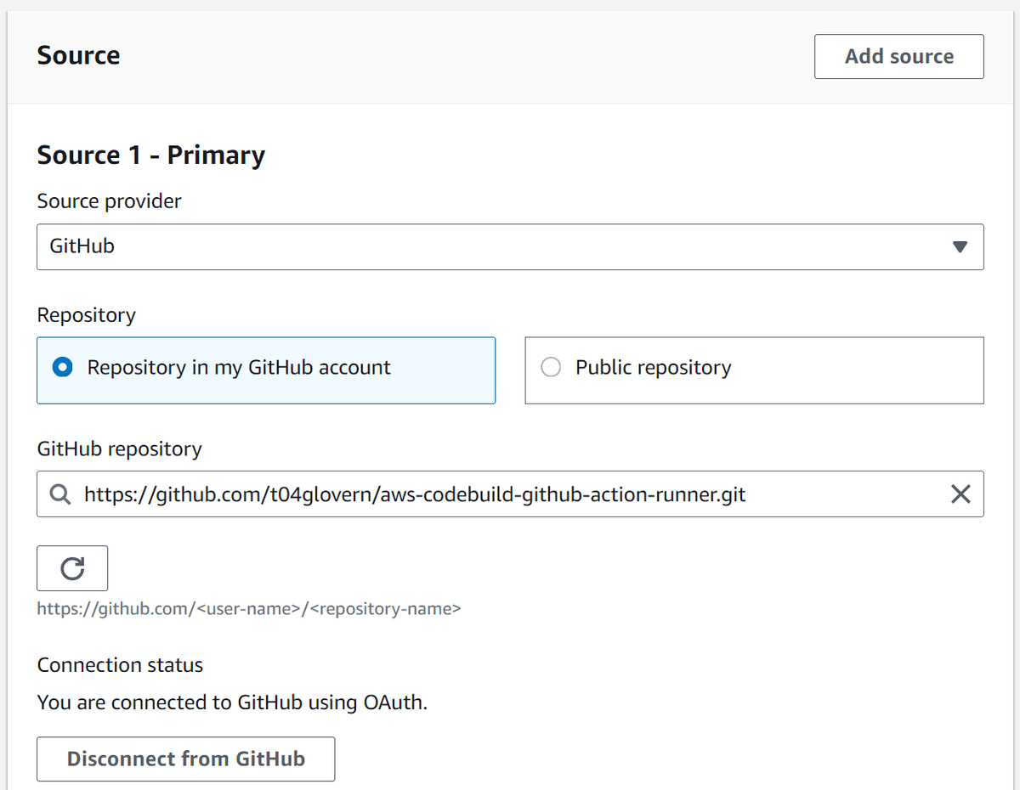The width and height of the screenshot is (1020, 790).
Task: Click the "Source 1 - Primary" heading
Action: click(150, 155)
